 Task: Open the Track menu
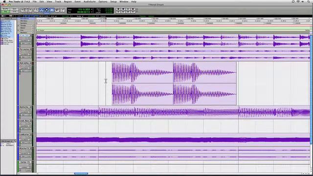pos(58,1)
